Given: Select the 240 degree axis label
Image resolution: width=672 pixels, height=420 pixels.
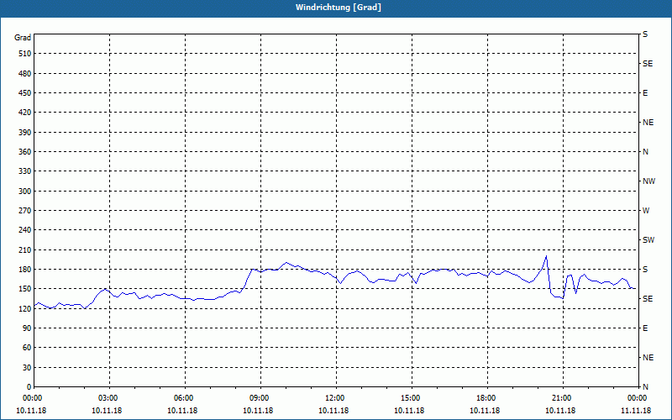Looking at the screenshot, I should [25, 230].
